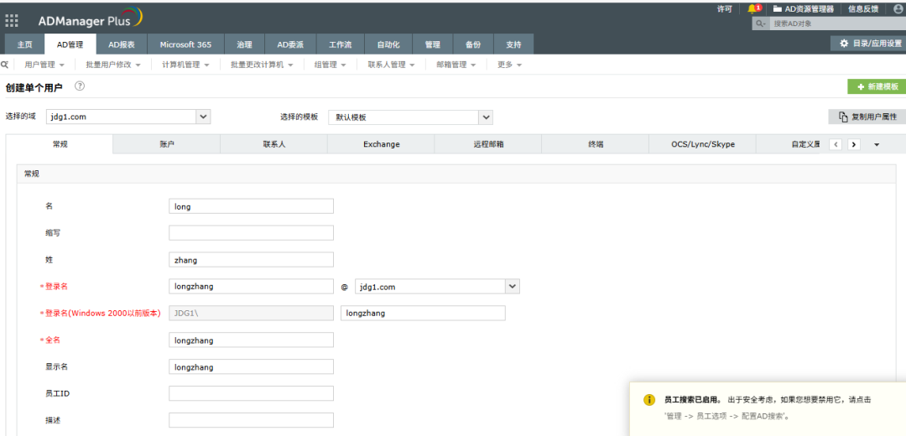Select the AD管理 tab
Image resolution: width=906 pixels, height=436 pixels.
pyautogui.click(x=70, y=44)
